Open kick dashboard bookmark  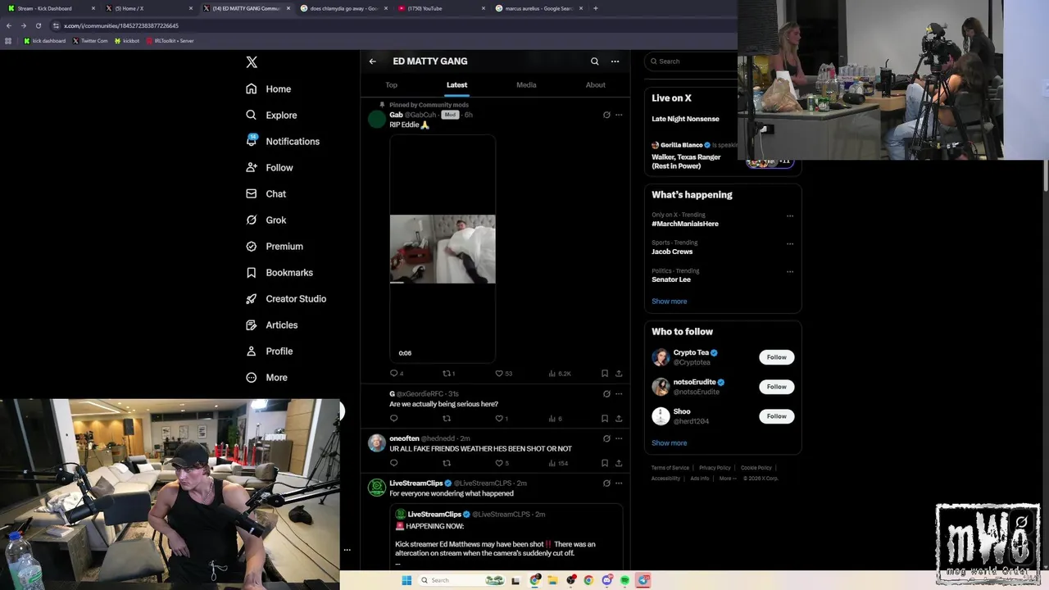(45, 41)
